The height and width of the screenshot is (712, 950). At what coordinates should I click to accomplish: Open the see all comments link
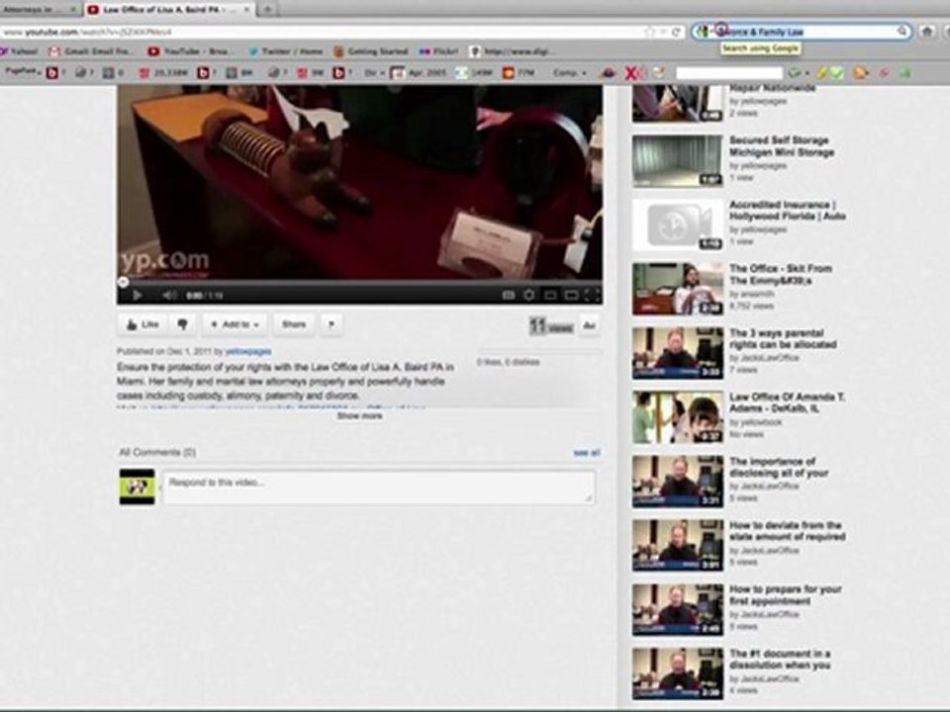coord(587,452)
